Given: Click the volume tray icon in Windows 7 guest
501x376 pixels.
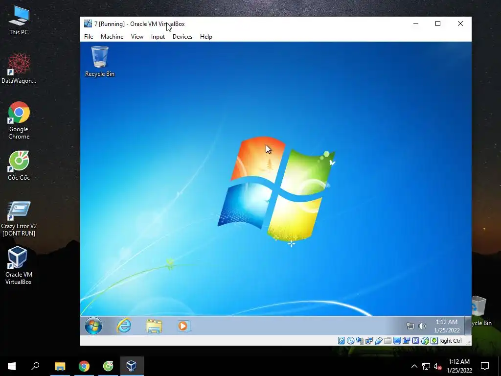Looking at the screenshot, I should click(422, 326).
